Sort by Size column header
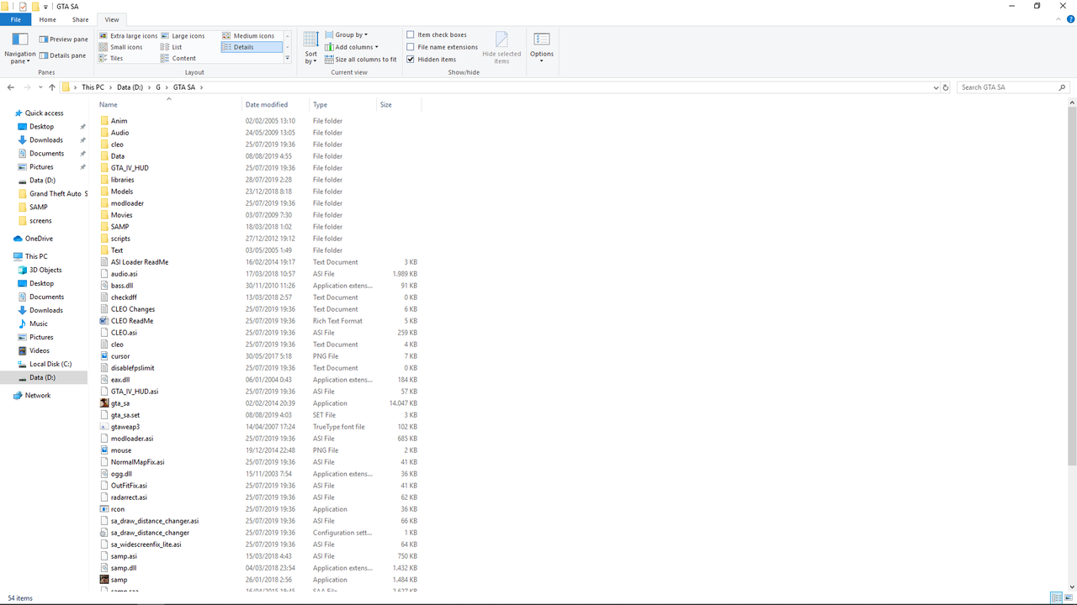Image resolution: width=1077 pixels, height=605 pixels. click(398, 105)
